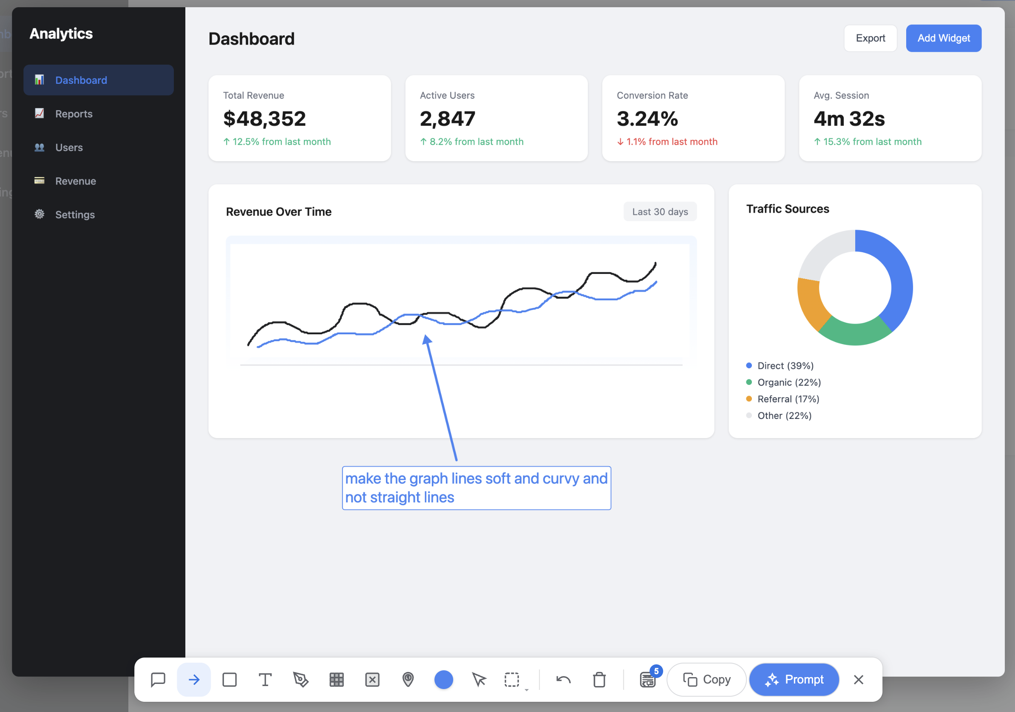Select the cursor pointer tool

[x=479, y=680]
